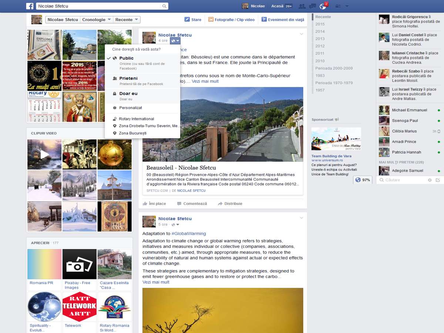444x333 pixels.
Task: Jump to 2015 in timeline
Action: coord(320,24)
